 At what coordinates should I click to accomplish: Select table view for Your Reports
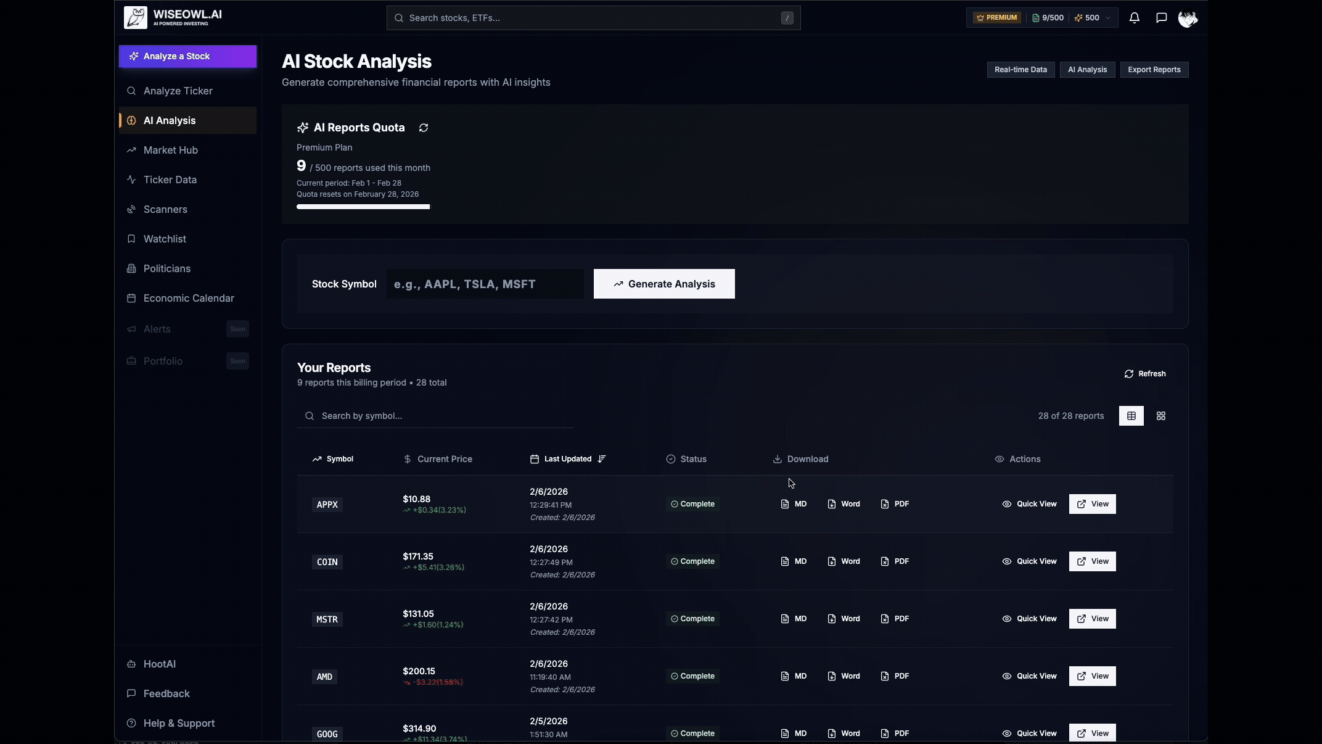tap(1131, 416)
